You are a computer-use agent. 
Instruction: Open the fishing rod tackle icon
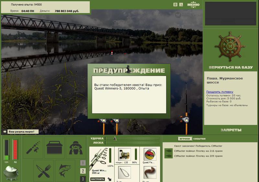tap(33, 147)
